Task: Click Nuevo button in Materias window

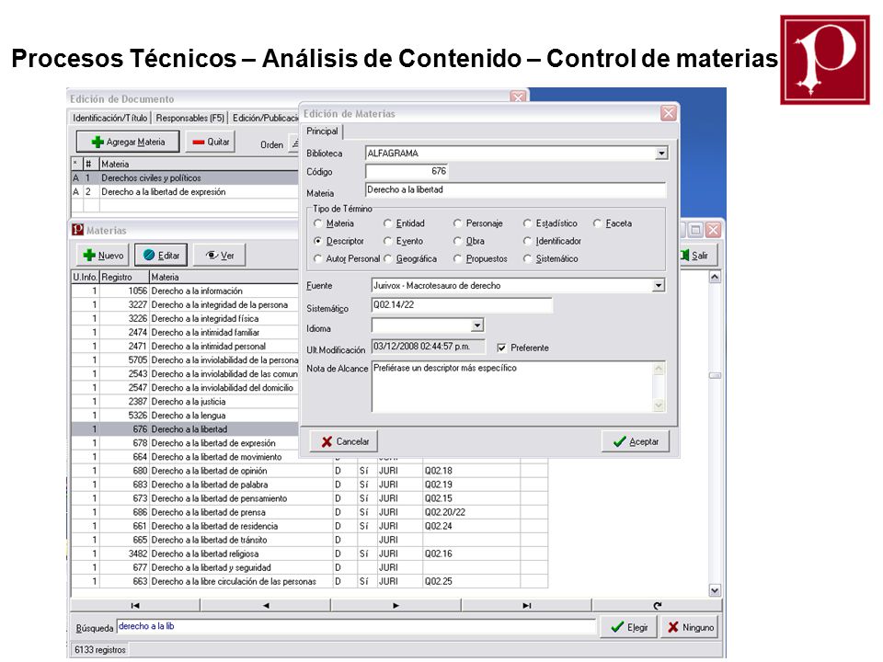Action: point(103,255)
